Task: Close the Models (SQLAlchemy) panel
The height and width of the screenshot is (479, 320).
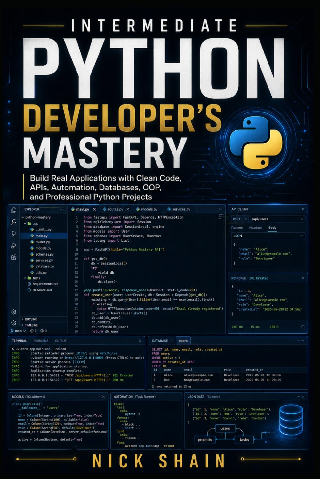Action: pyautogui.click(x=103, y=397)
